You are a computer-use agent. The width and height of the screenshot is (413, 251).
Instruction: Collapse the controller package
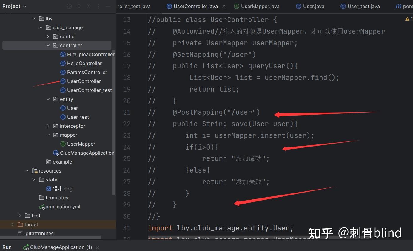click(47, 45)
